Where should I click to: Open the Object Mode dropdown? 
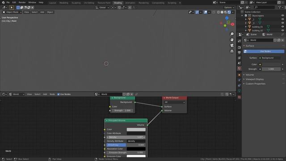(x=12, y=12)
